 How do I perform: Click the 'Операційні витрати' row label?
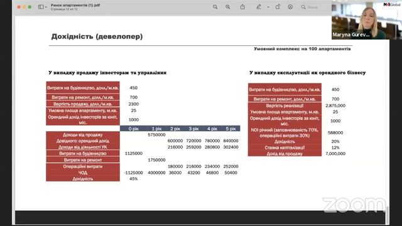[x=83, y=166]
